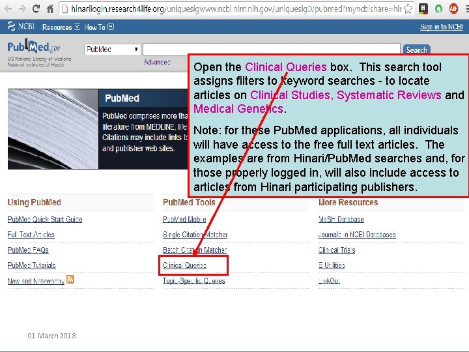Click the green circular extension icon
Screen dimensions: 469x352
tap(438, 9)
